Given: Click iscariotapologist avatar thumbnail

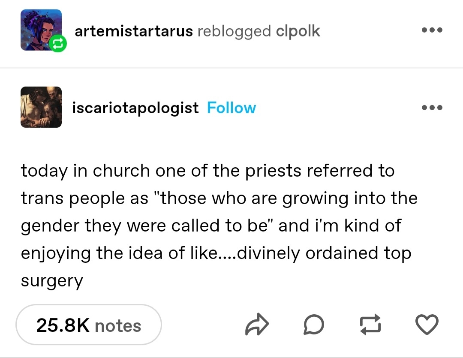Looking at the screenshot, I should coord(41,107).
